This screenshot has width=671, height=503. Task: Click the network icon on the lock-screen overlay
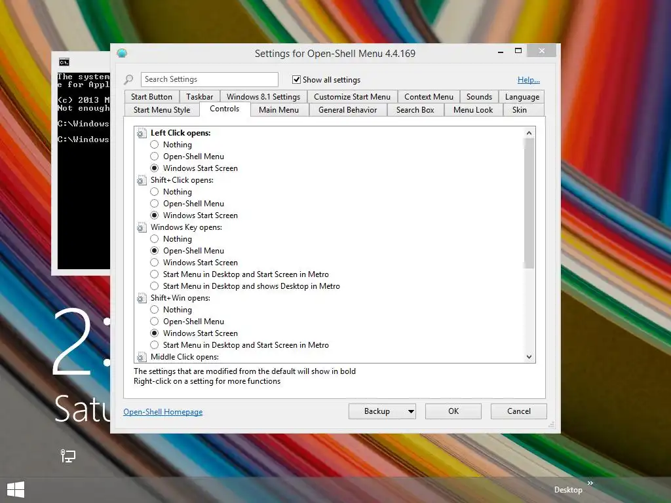pos(68,456)
